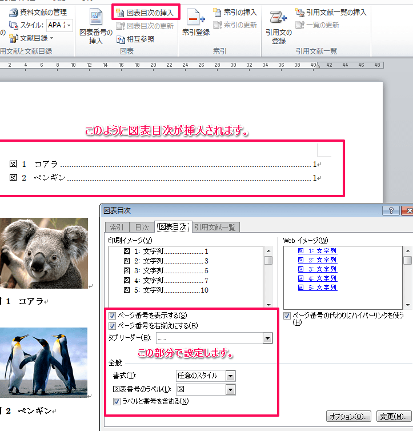Open the 図表番号のラベル dropdown
413x431 pixels.
point(230,389)
